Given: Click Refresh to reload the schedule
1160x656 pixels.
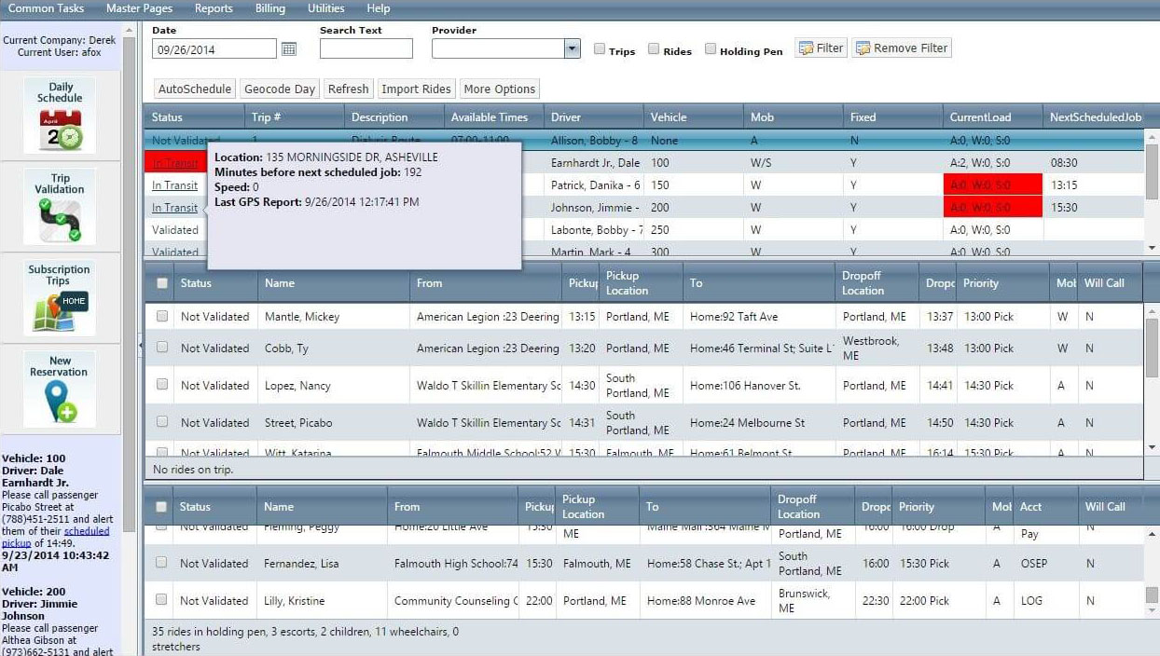Looking at the screenshot, I should [348, 89].
